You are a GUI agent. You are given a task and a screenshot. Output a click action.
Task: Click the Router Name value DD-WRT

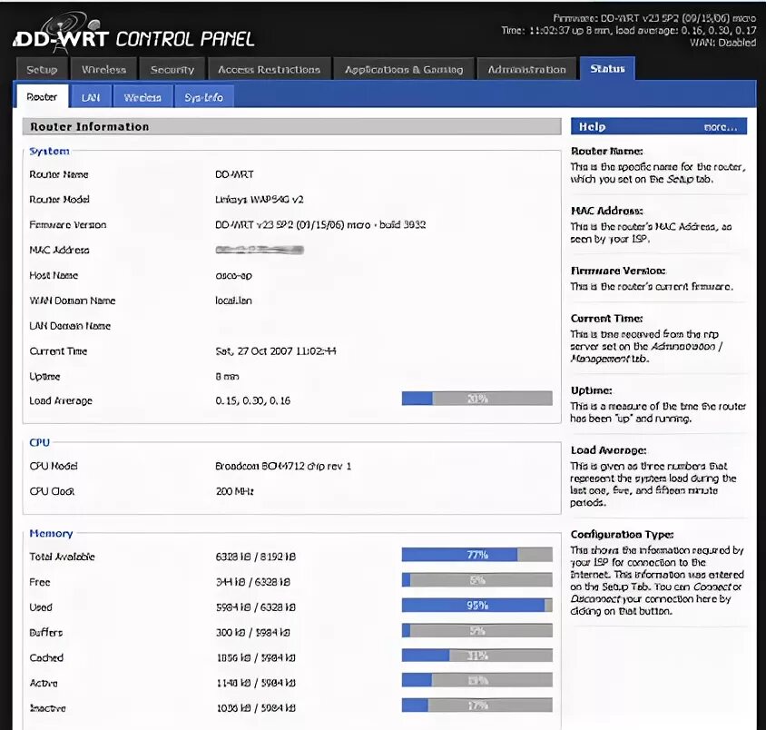pos(234,174)
